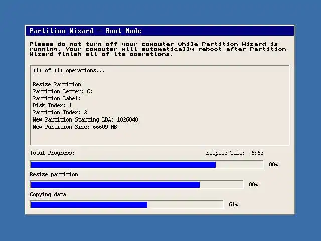The image size is (321, 241).
Task: Click the 'Copying data' label
Action: click(48, 194)
